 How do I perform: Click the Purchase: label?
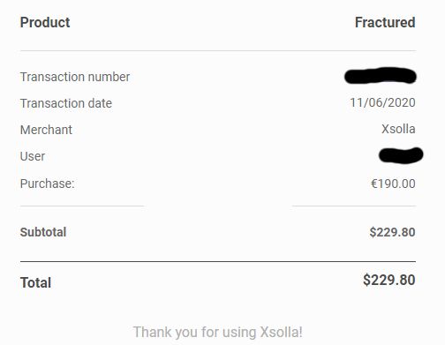[47, 184]
